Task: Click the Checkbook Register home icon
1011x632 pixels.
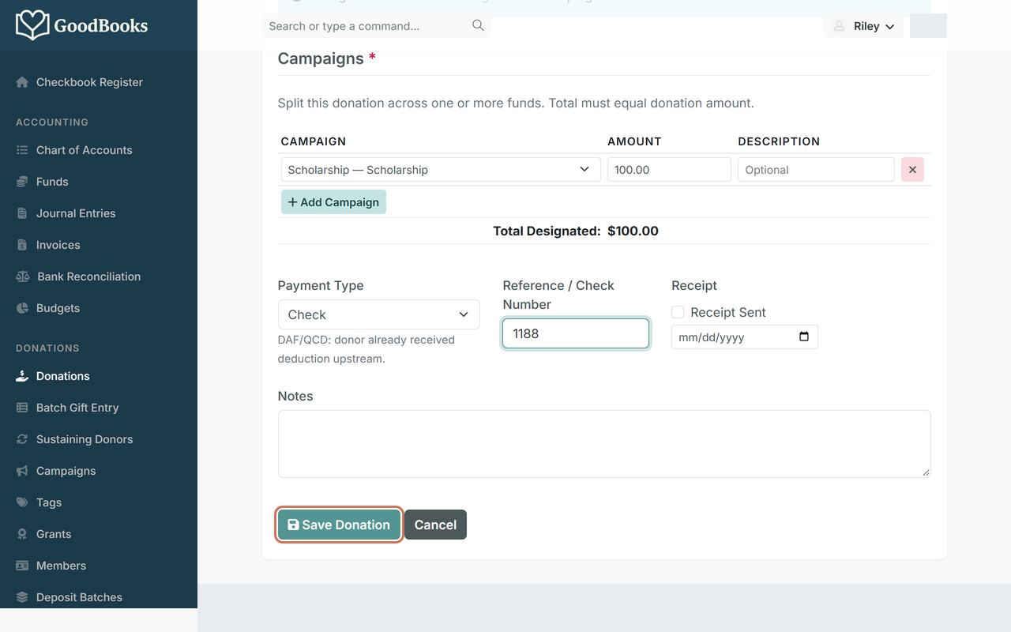Action: (x=22, y=82)
